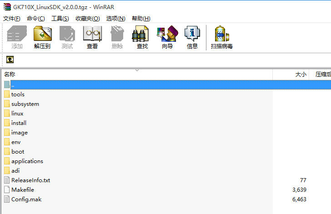This screenshot has height=214, width=331.
Task: Open the 帮助(H) menu
Action: (141, 19)
